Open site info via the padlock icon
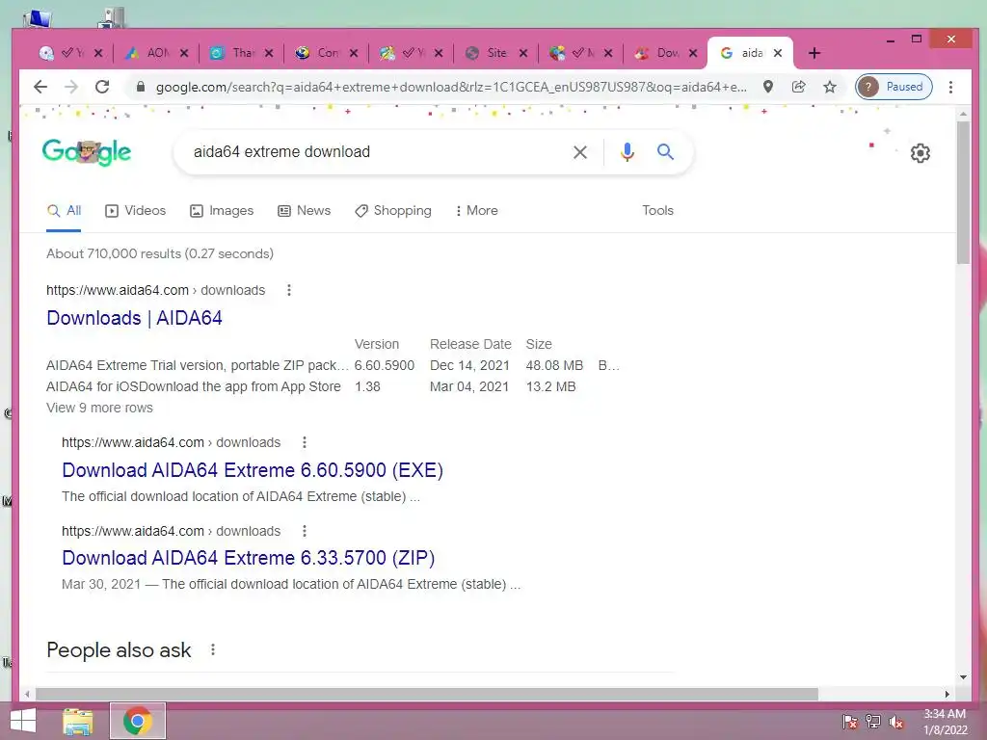Image resolution: width=987 pixels, height=740 pixels. tap(141, 87)
